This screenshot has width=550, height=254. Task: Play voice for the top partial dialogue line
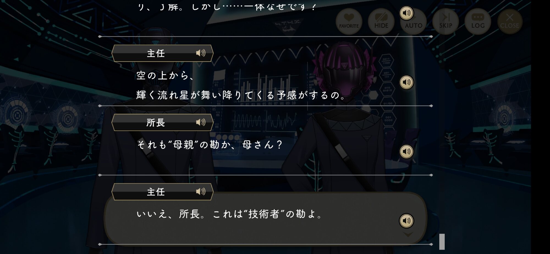point(406,13)
